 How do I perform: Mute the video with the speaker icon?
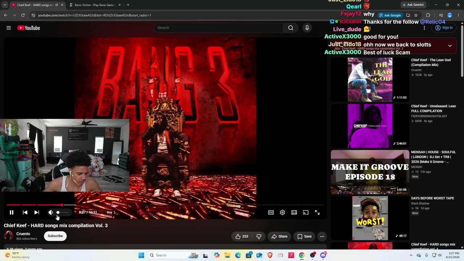(x=51, y=212)
